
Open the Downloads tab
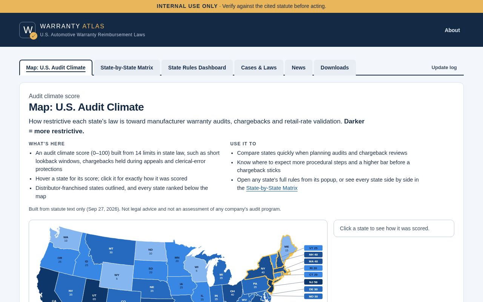pos(335,68)
